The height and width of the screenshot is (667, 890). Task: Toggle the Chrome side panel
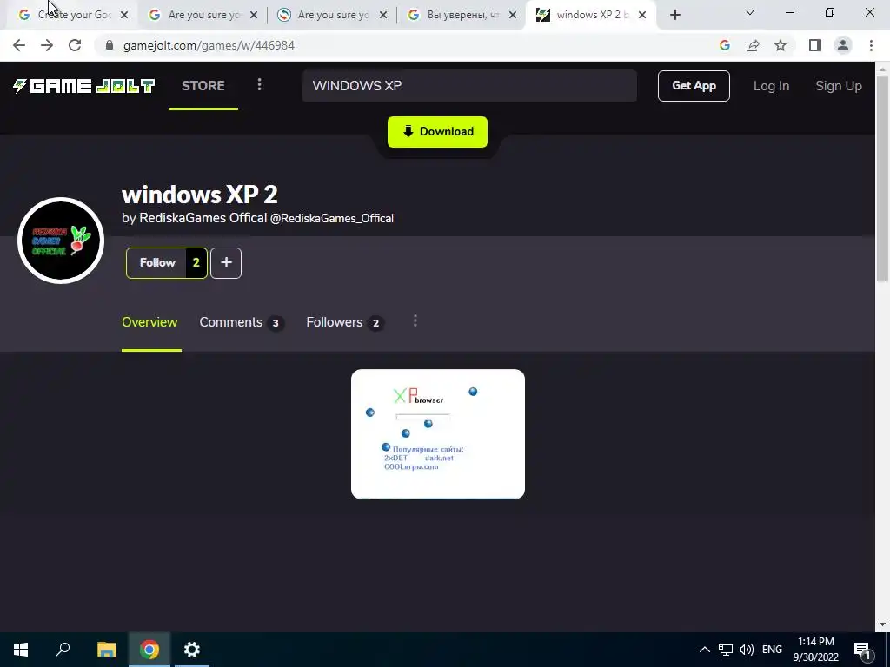815,45
